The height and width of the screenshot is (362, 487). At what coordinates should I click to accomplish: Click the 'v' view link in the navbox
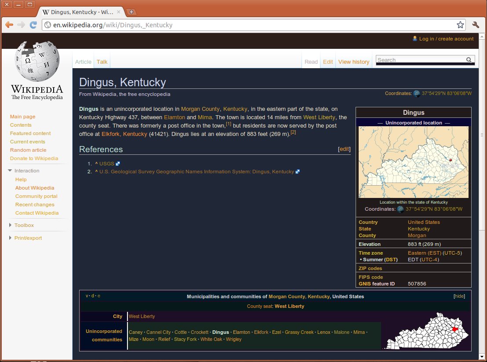[87, 296]
